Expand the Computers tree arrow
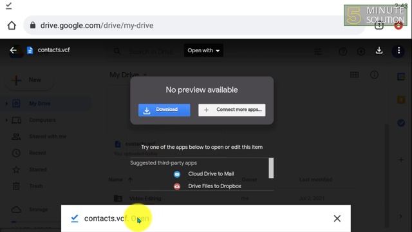412x232 pixels. point(6,121)
